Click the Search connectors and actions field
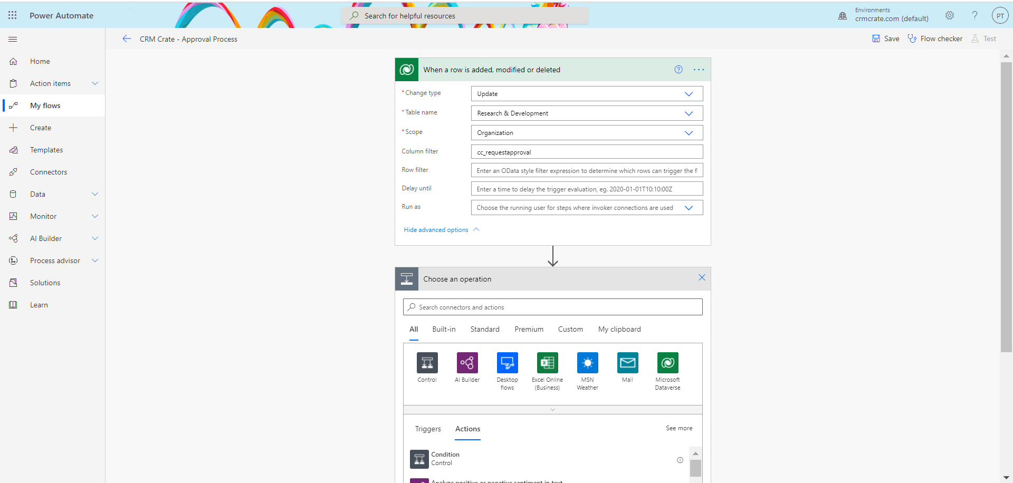This screenshot has height=483, width=1013. (x=552, y=307)
